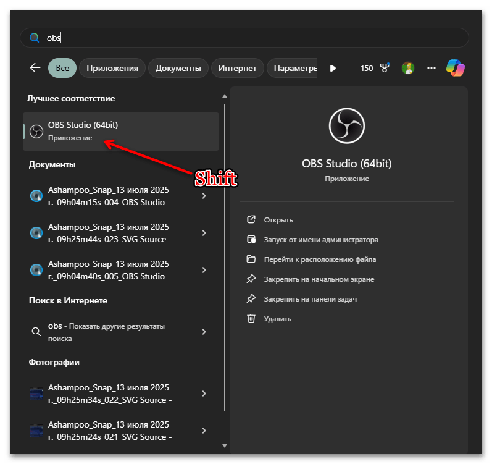Select the Все filter tab
The height and width of the screenshot is (464, 492).
(62, 68)
